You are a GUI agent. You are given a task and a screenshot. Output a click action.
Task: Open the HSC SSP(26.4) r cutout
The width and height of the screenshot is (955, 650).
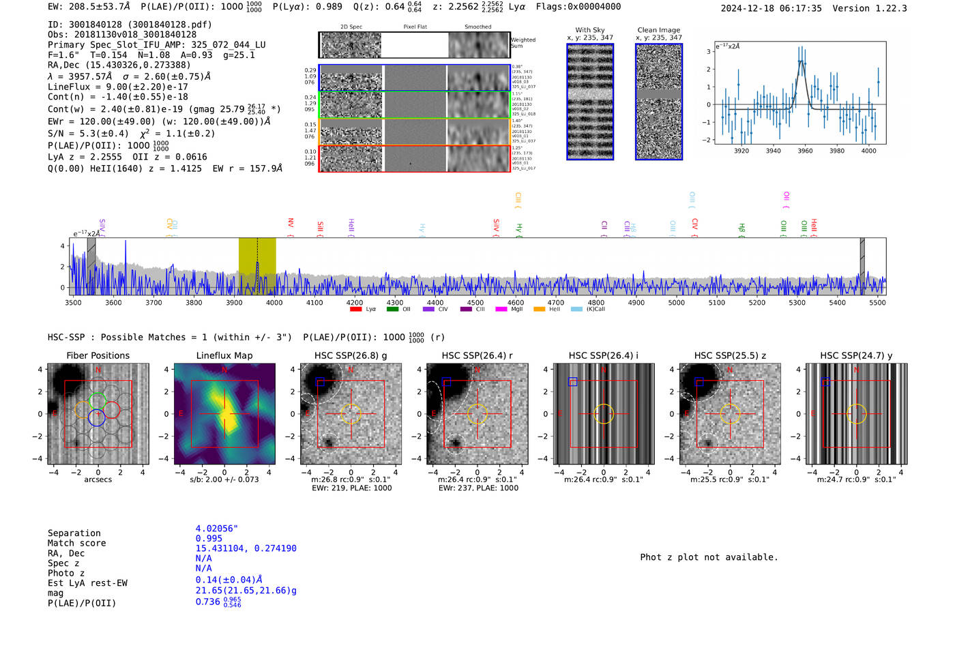click(477, 414)
